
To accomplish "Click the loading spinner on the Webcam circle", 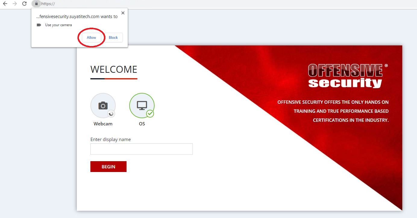I will pos(111,114).
